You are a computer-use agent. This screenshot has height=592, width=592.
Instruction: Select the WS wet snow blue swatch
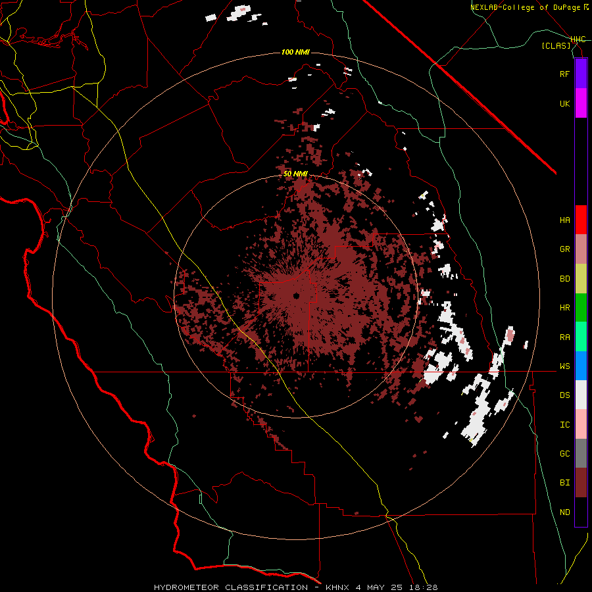[581, 366]
